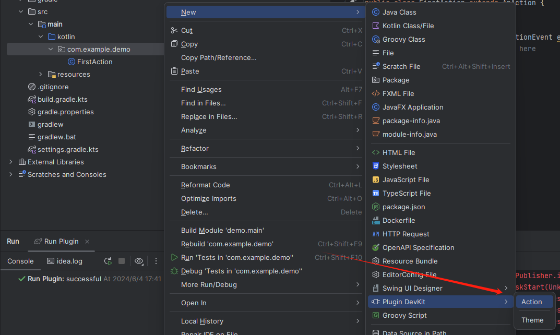Click the Plugin DevKit plug icon
This screenshot has height=335, width=560.
tap(375, 302)
